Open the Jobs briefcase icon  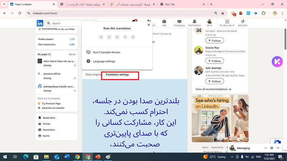(x=164, y=23)
